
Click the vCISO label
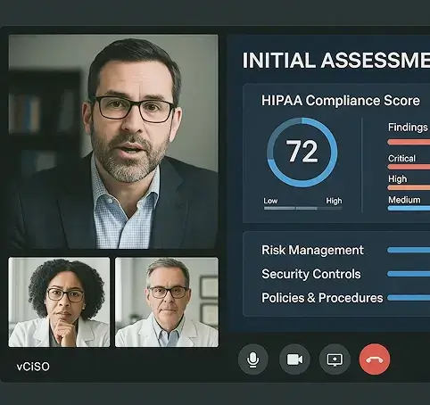[33, 367]
